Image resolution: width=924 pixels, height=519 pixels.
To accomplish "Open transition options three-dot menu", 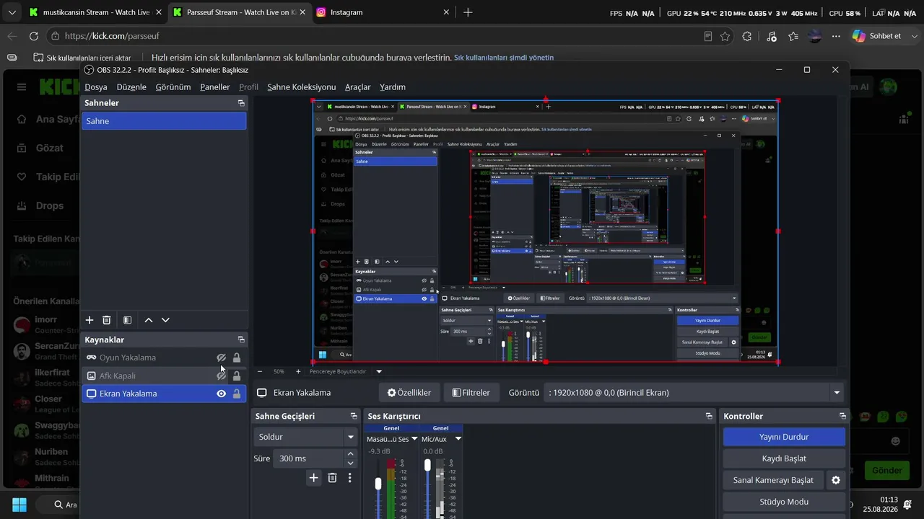I will [x=350, y=477].
